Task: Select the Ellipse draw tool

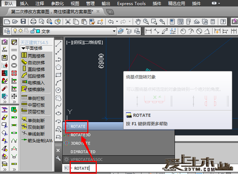Action: click(x=58, y=113)
